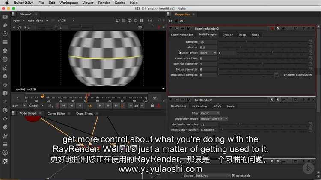Open the 3D nodes cube icon
321x180 pixels.
[x=5, y=93]
